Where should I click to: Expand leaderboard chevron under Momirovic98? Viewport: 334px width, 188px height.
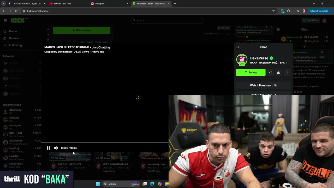click(305, 46)
